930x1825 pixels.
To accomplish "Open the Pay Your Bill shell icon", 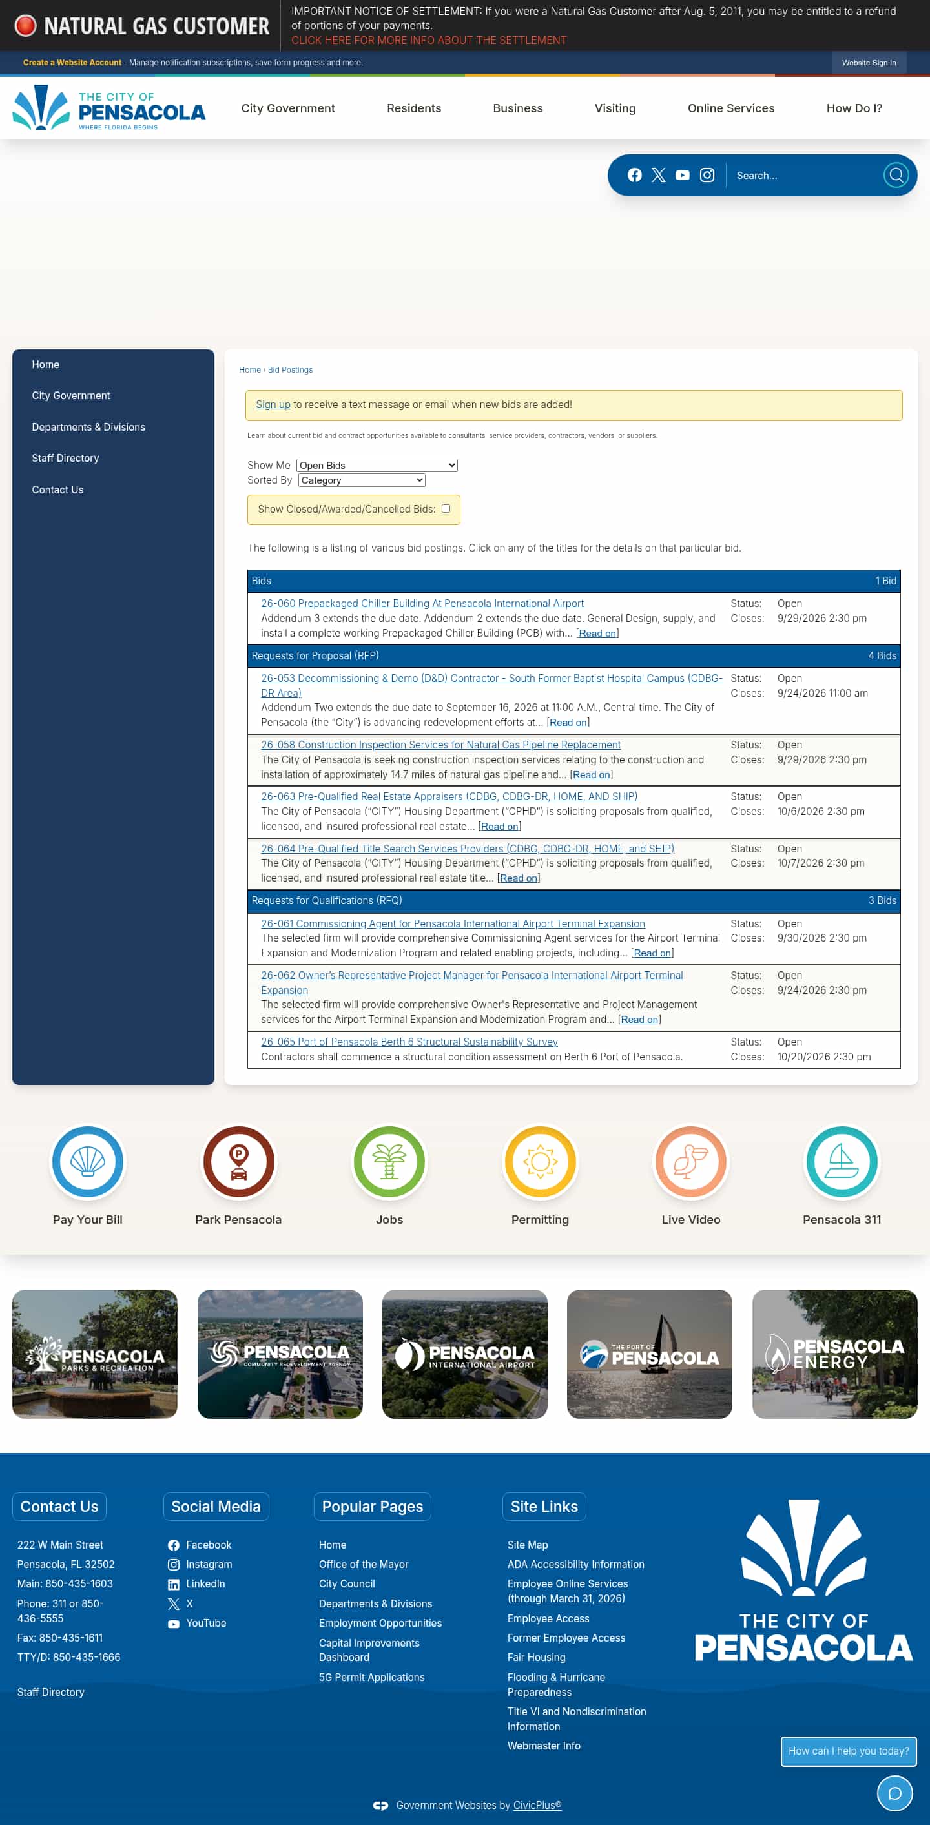I will click(88, 1162).
